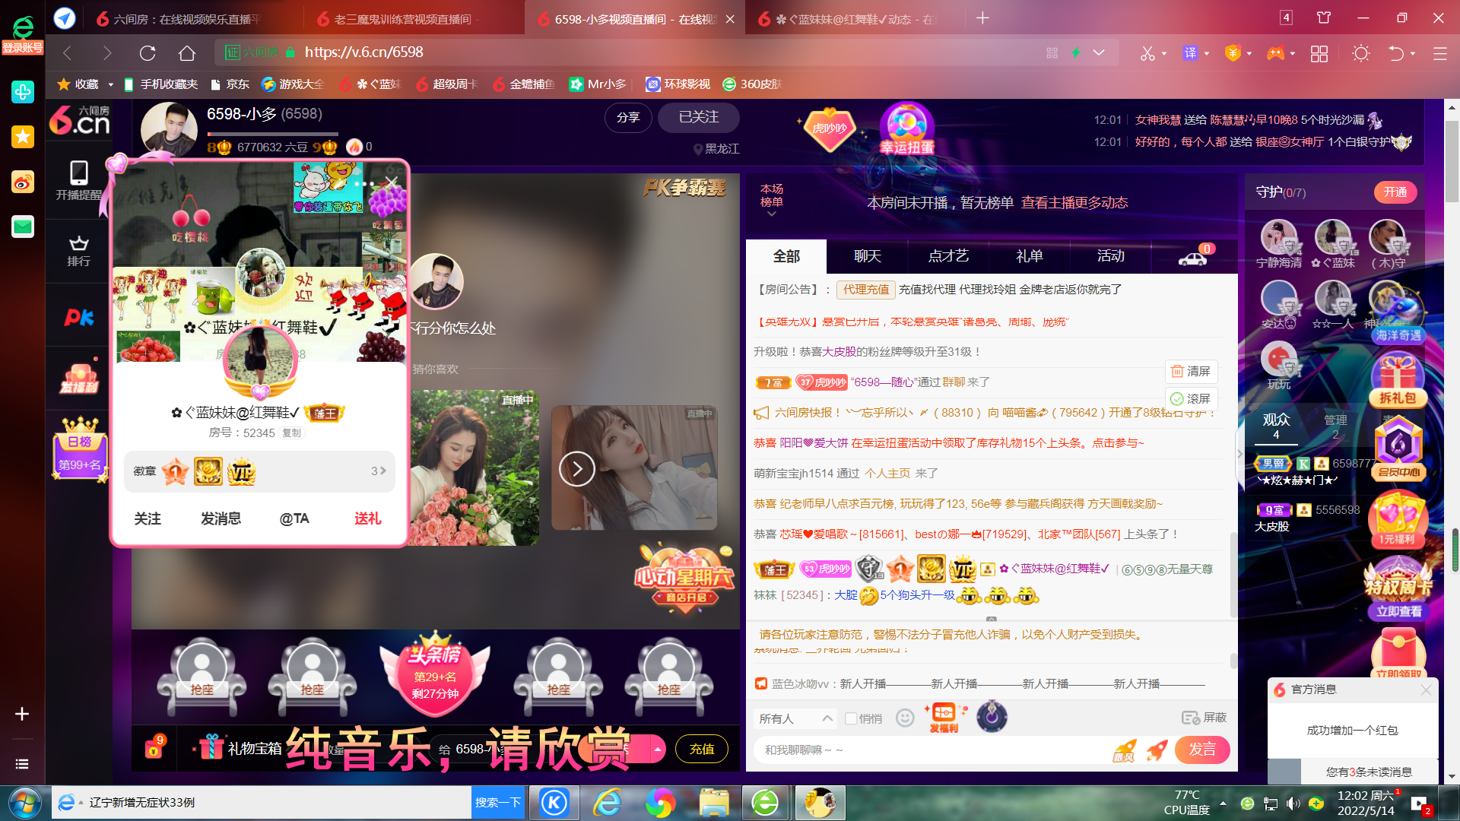Open the Weibo icon in browser sidebar
The image size is (1460, 821).
tap(23, 182)
